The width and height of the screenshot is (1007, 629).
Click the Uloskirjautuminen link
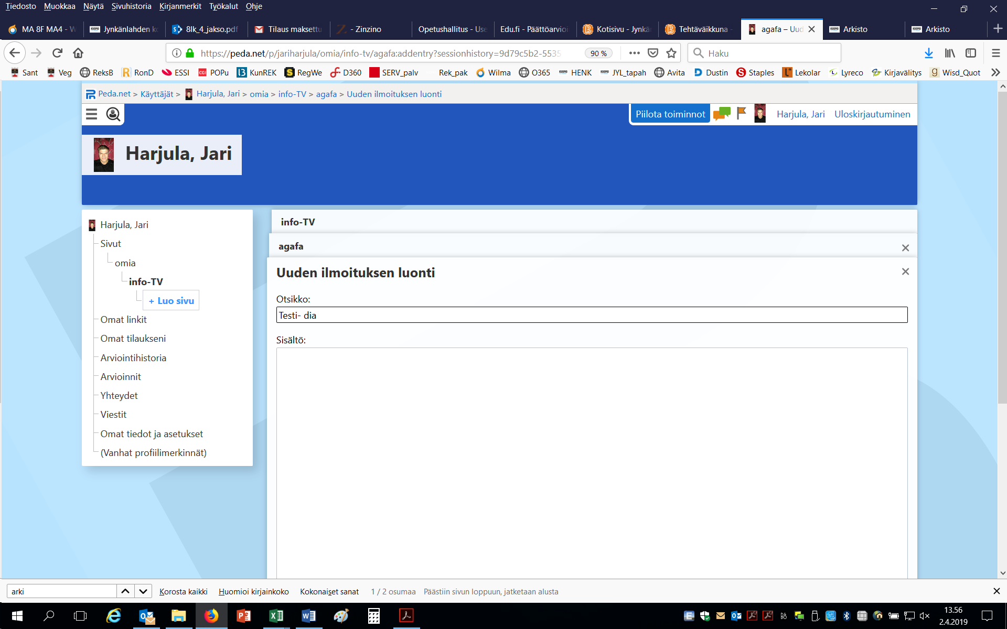(872, 114)
